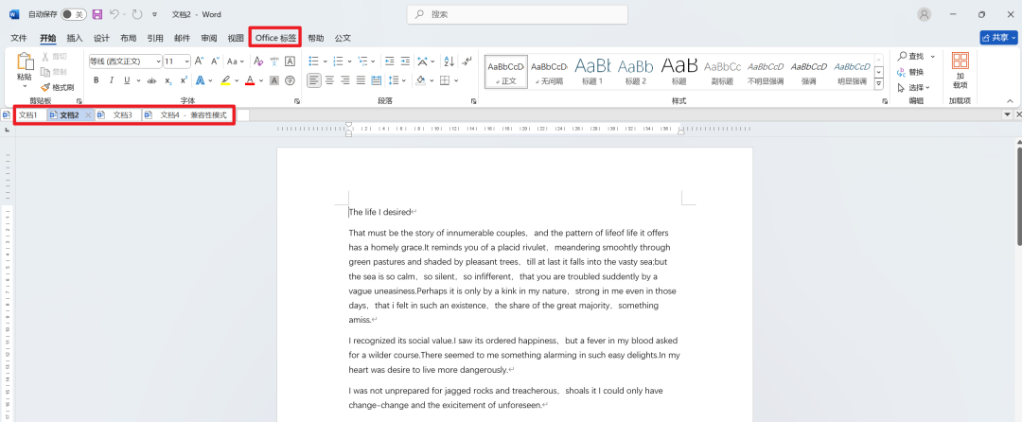Click the Paste (粘贴) icon
The image size is (1022, 422).
coord(25,62)
